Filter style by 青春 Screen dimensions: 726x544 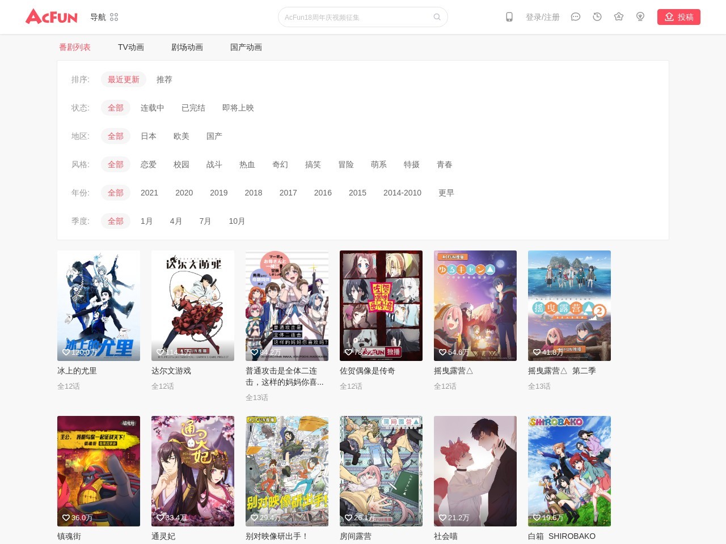[445, 164]
